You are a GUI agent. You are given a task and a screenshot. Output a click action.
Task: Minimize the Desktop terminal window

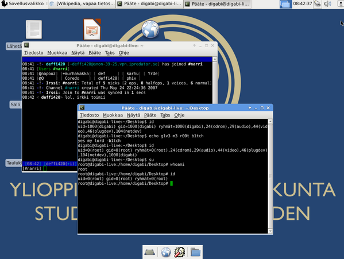256,108
